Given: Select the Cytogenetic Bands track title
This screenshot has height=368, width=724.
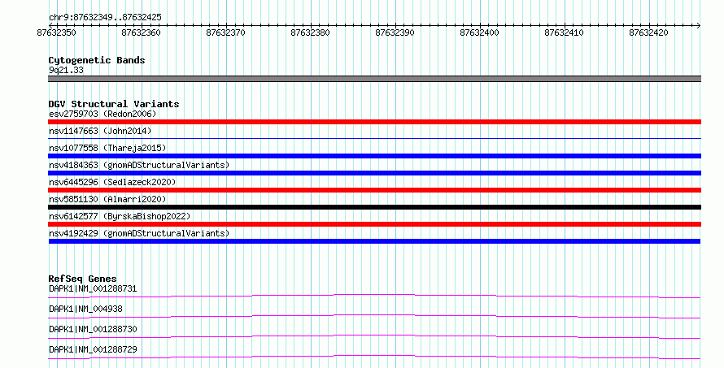Looking at the screenshot, I should pos(97,60).
